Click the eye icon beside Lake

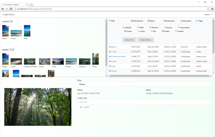click(110, 66)
